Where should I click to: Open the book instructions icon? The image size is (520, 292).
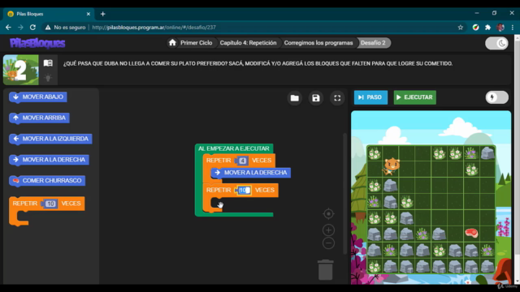[48, 63]
